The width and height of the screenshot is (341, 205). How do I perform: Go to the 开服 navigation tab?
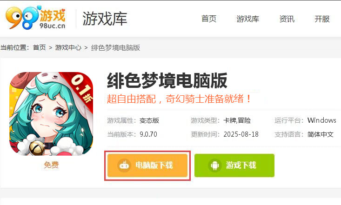[322, 19]
